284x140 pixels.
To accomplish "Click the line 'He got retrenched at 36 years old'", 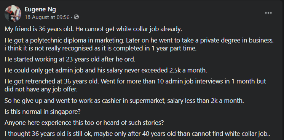I will pyautogui.click(x=135, y=81).
